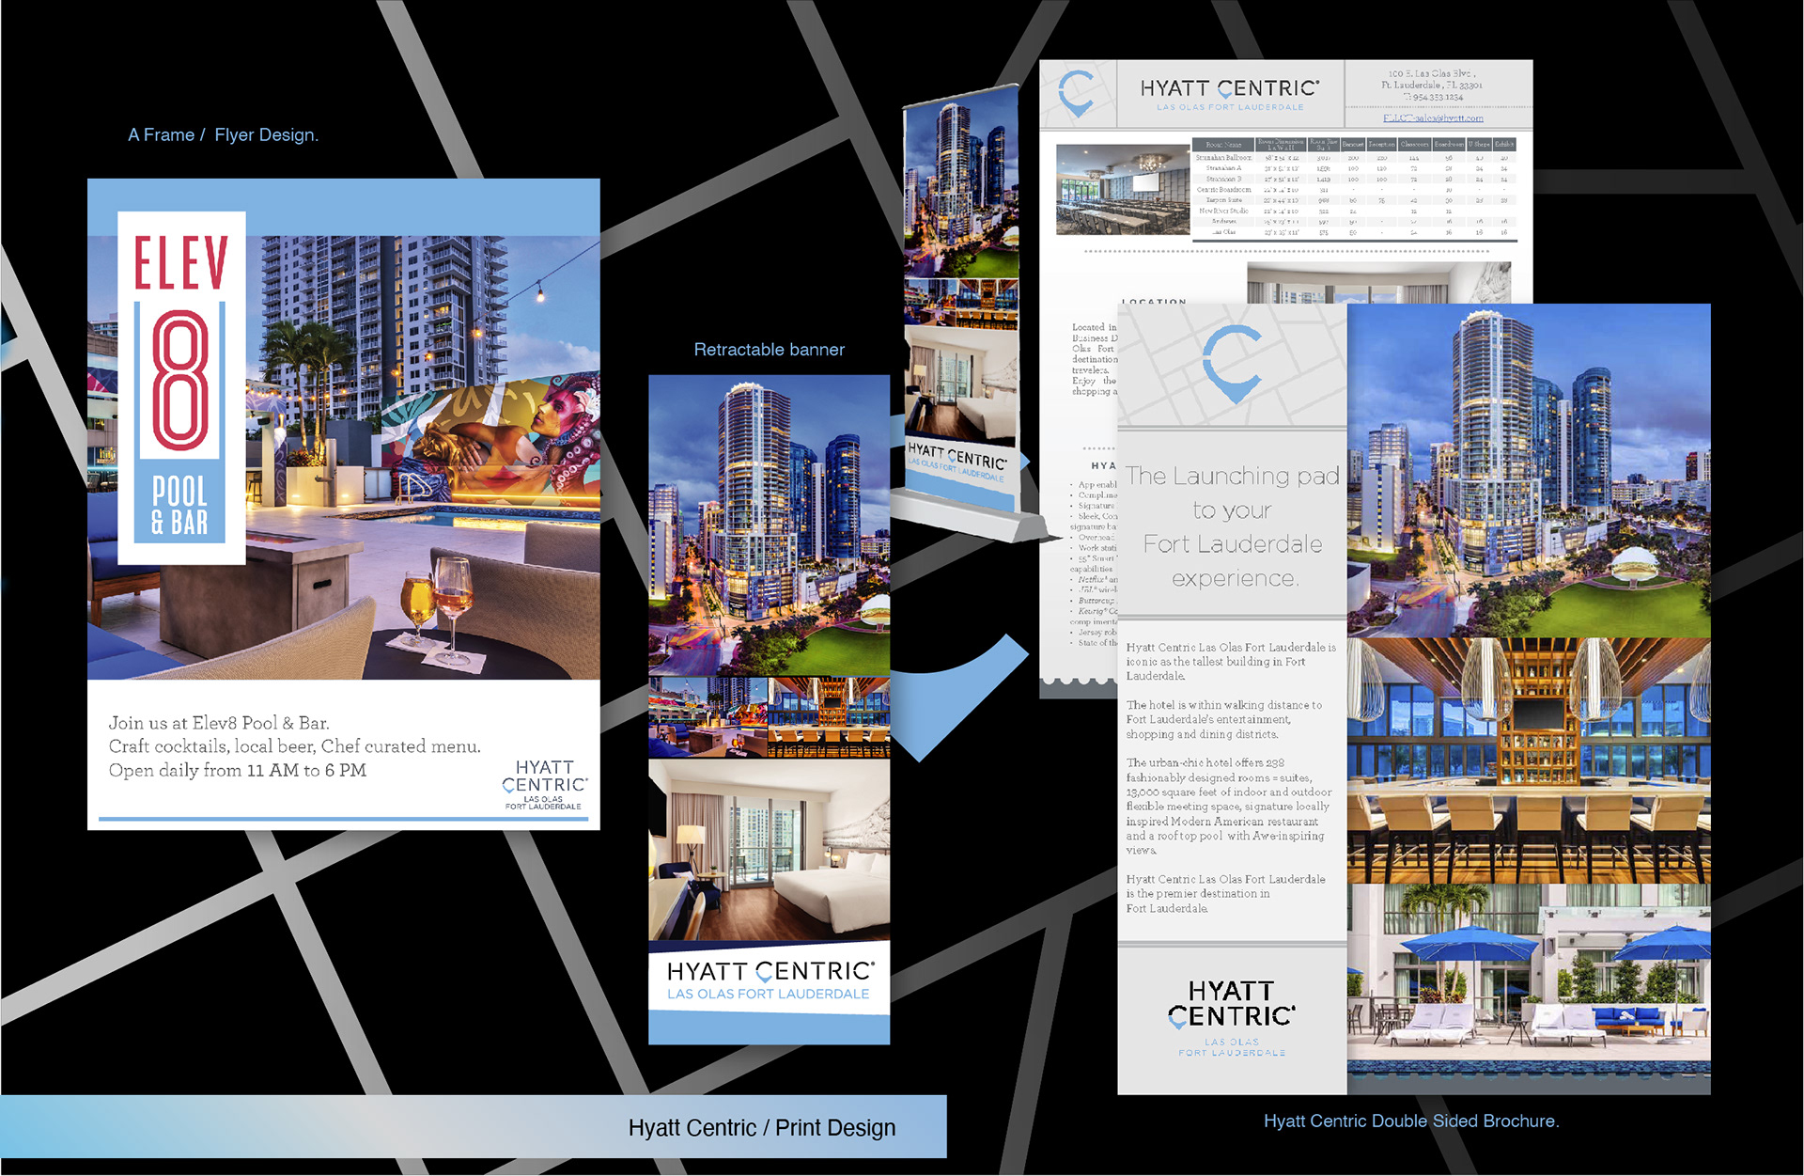The height and width of the screenshot is (1176, 1804).
Task: Click the brochure's pool cabana photo
Action: click(x=1528, y=987)
